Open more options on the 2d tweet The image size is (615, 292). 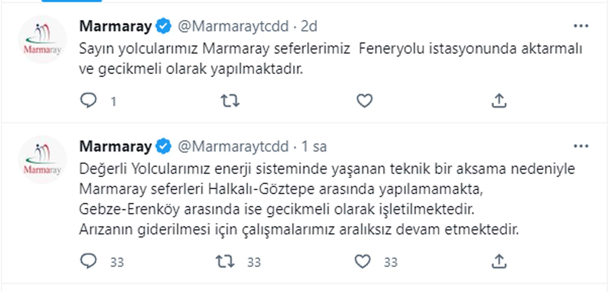581,26
